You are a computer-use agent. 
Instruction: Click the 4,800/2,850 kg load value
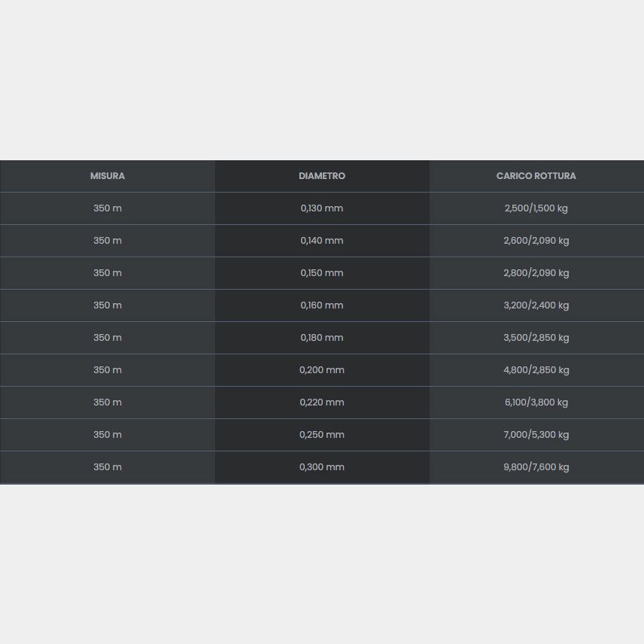point(536,370)
